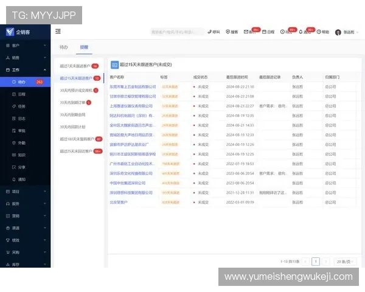The image size is (365, 292).
Task: Select 30天内到期订单 reminder category
Action: (x=79, y=102)
